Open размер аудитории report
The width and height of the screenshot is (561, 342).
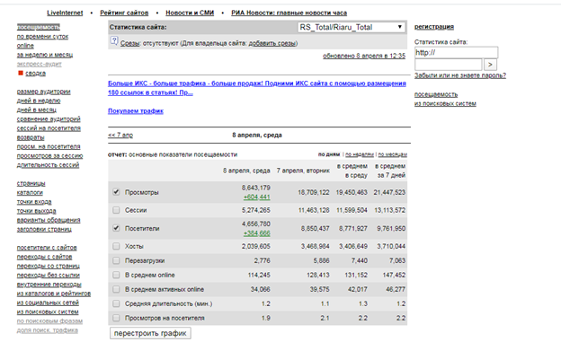pos(44,92)
